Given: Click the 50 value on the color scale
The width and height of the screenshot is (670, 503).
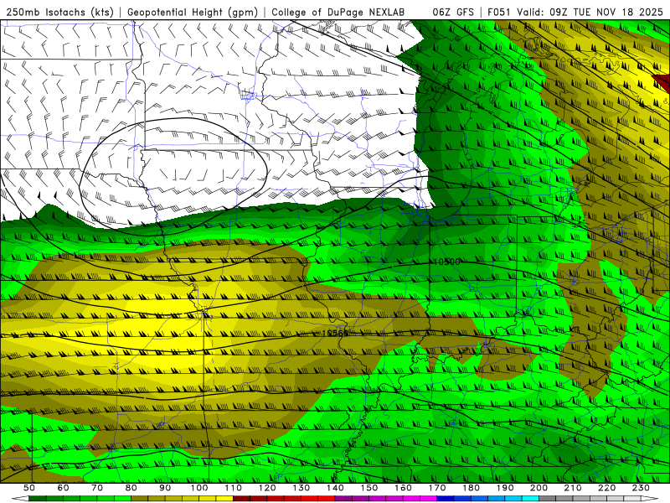Looking at the screenshot, I should click(28, 488).
